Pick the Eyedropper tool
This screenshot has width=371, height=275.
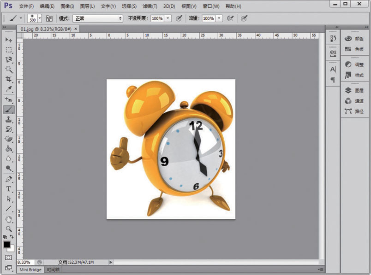click(x=8, y=89)
